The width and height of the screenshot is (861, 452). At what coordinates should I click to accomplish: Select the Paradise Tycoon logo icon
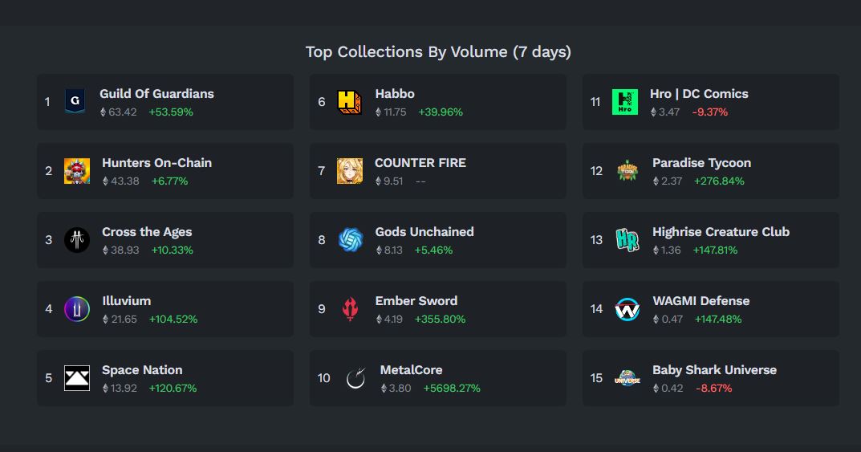627,171
